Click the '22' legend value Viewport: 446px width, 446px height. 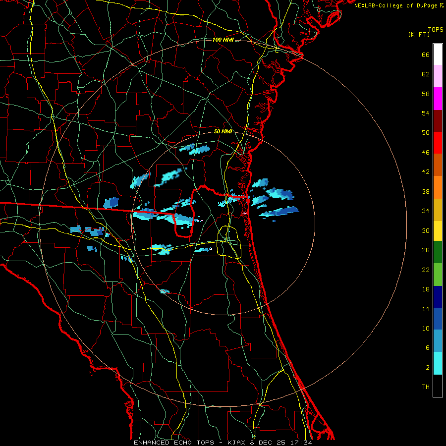426,270
